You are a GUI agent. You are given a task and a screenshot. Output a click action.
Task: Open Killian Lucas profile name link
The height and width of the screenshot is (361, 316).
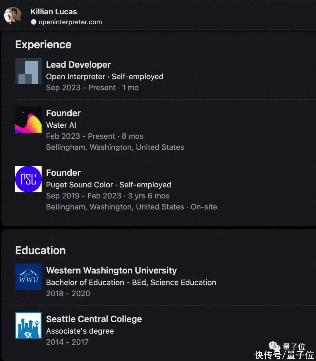pyautogui.click(x=54, y=12)
